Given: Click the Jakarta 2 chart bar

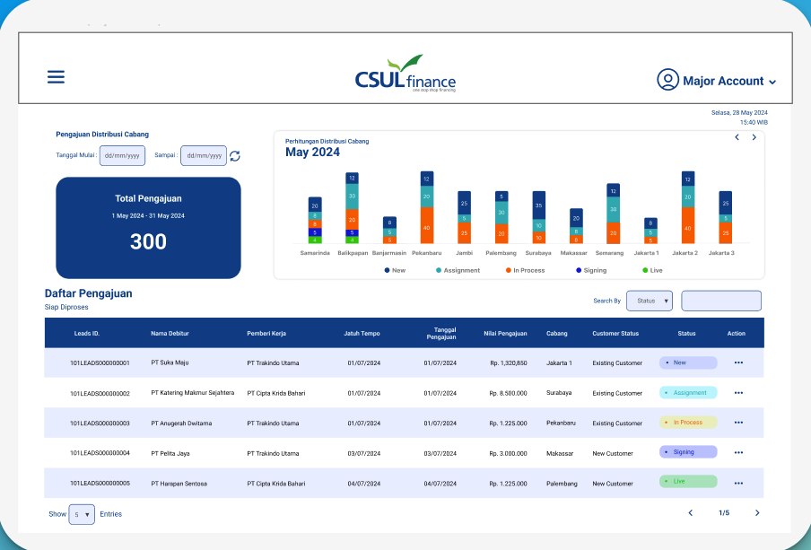Looking at the screenshot, I should 688,207.
